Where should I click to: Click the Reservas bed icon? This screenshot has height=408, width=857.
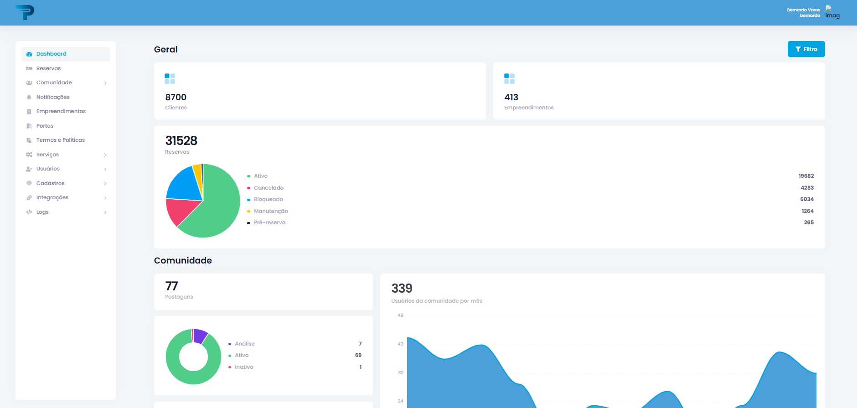[29, 68]
